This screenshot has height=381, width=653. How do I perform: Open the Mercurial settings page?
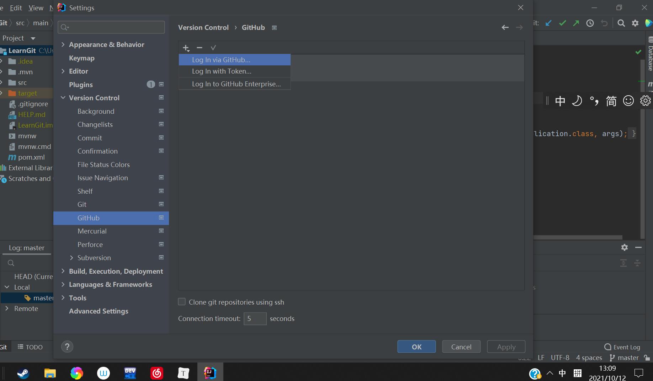92,231
